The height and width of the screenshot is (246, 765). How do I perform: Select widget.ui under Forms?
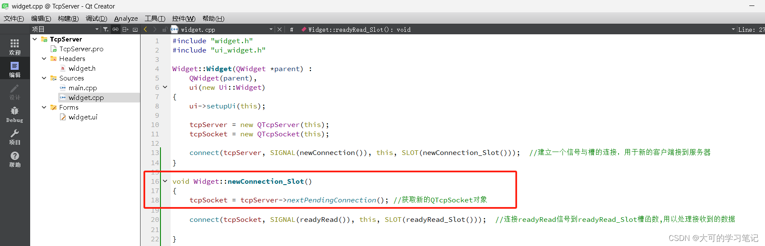tap(83, 117)
